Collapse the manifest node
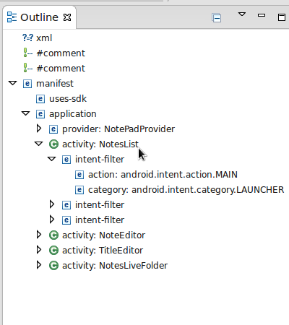The height and width of the screenshot is (325, 289). click(x=12, y=83)
